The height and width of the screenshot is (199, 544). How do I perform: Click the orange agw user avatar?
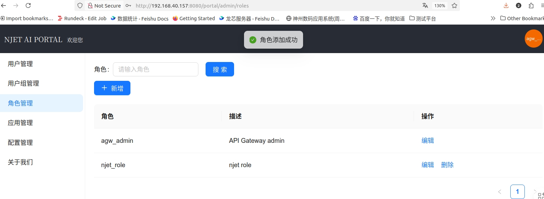pyautogui.click(x=533, y=39)
